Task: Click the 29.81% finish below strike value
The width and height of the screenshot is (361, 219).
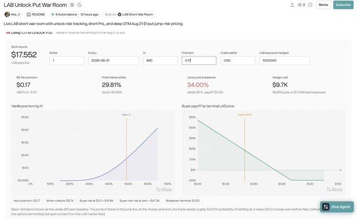Action: point(112,85)
